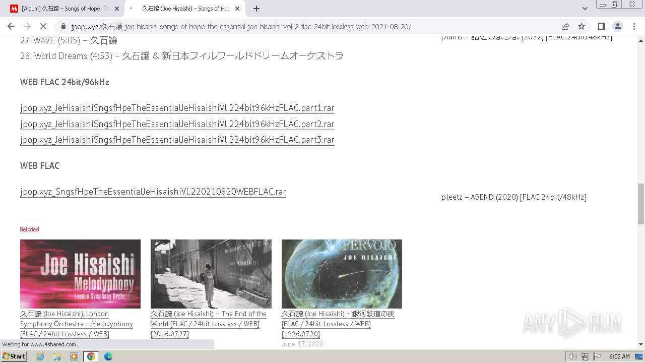Download the 24bit96kHz FLAC part1.rar
This screenshot has height=363, width=645.
click(177, 108)
